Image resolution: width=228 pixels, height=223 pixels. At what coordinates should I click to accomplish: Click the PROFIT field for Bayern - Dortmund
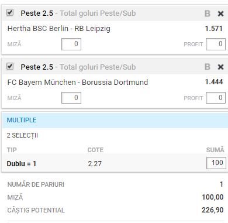coord(216,98)
